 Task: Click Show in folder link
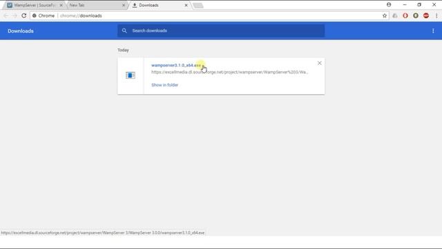click(x=164, y=85)
